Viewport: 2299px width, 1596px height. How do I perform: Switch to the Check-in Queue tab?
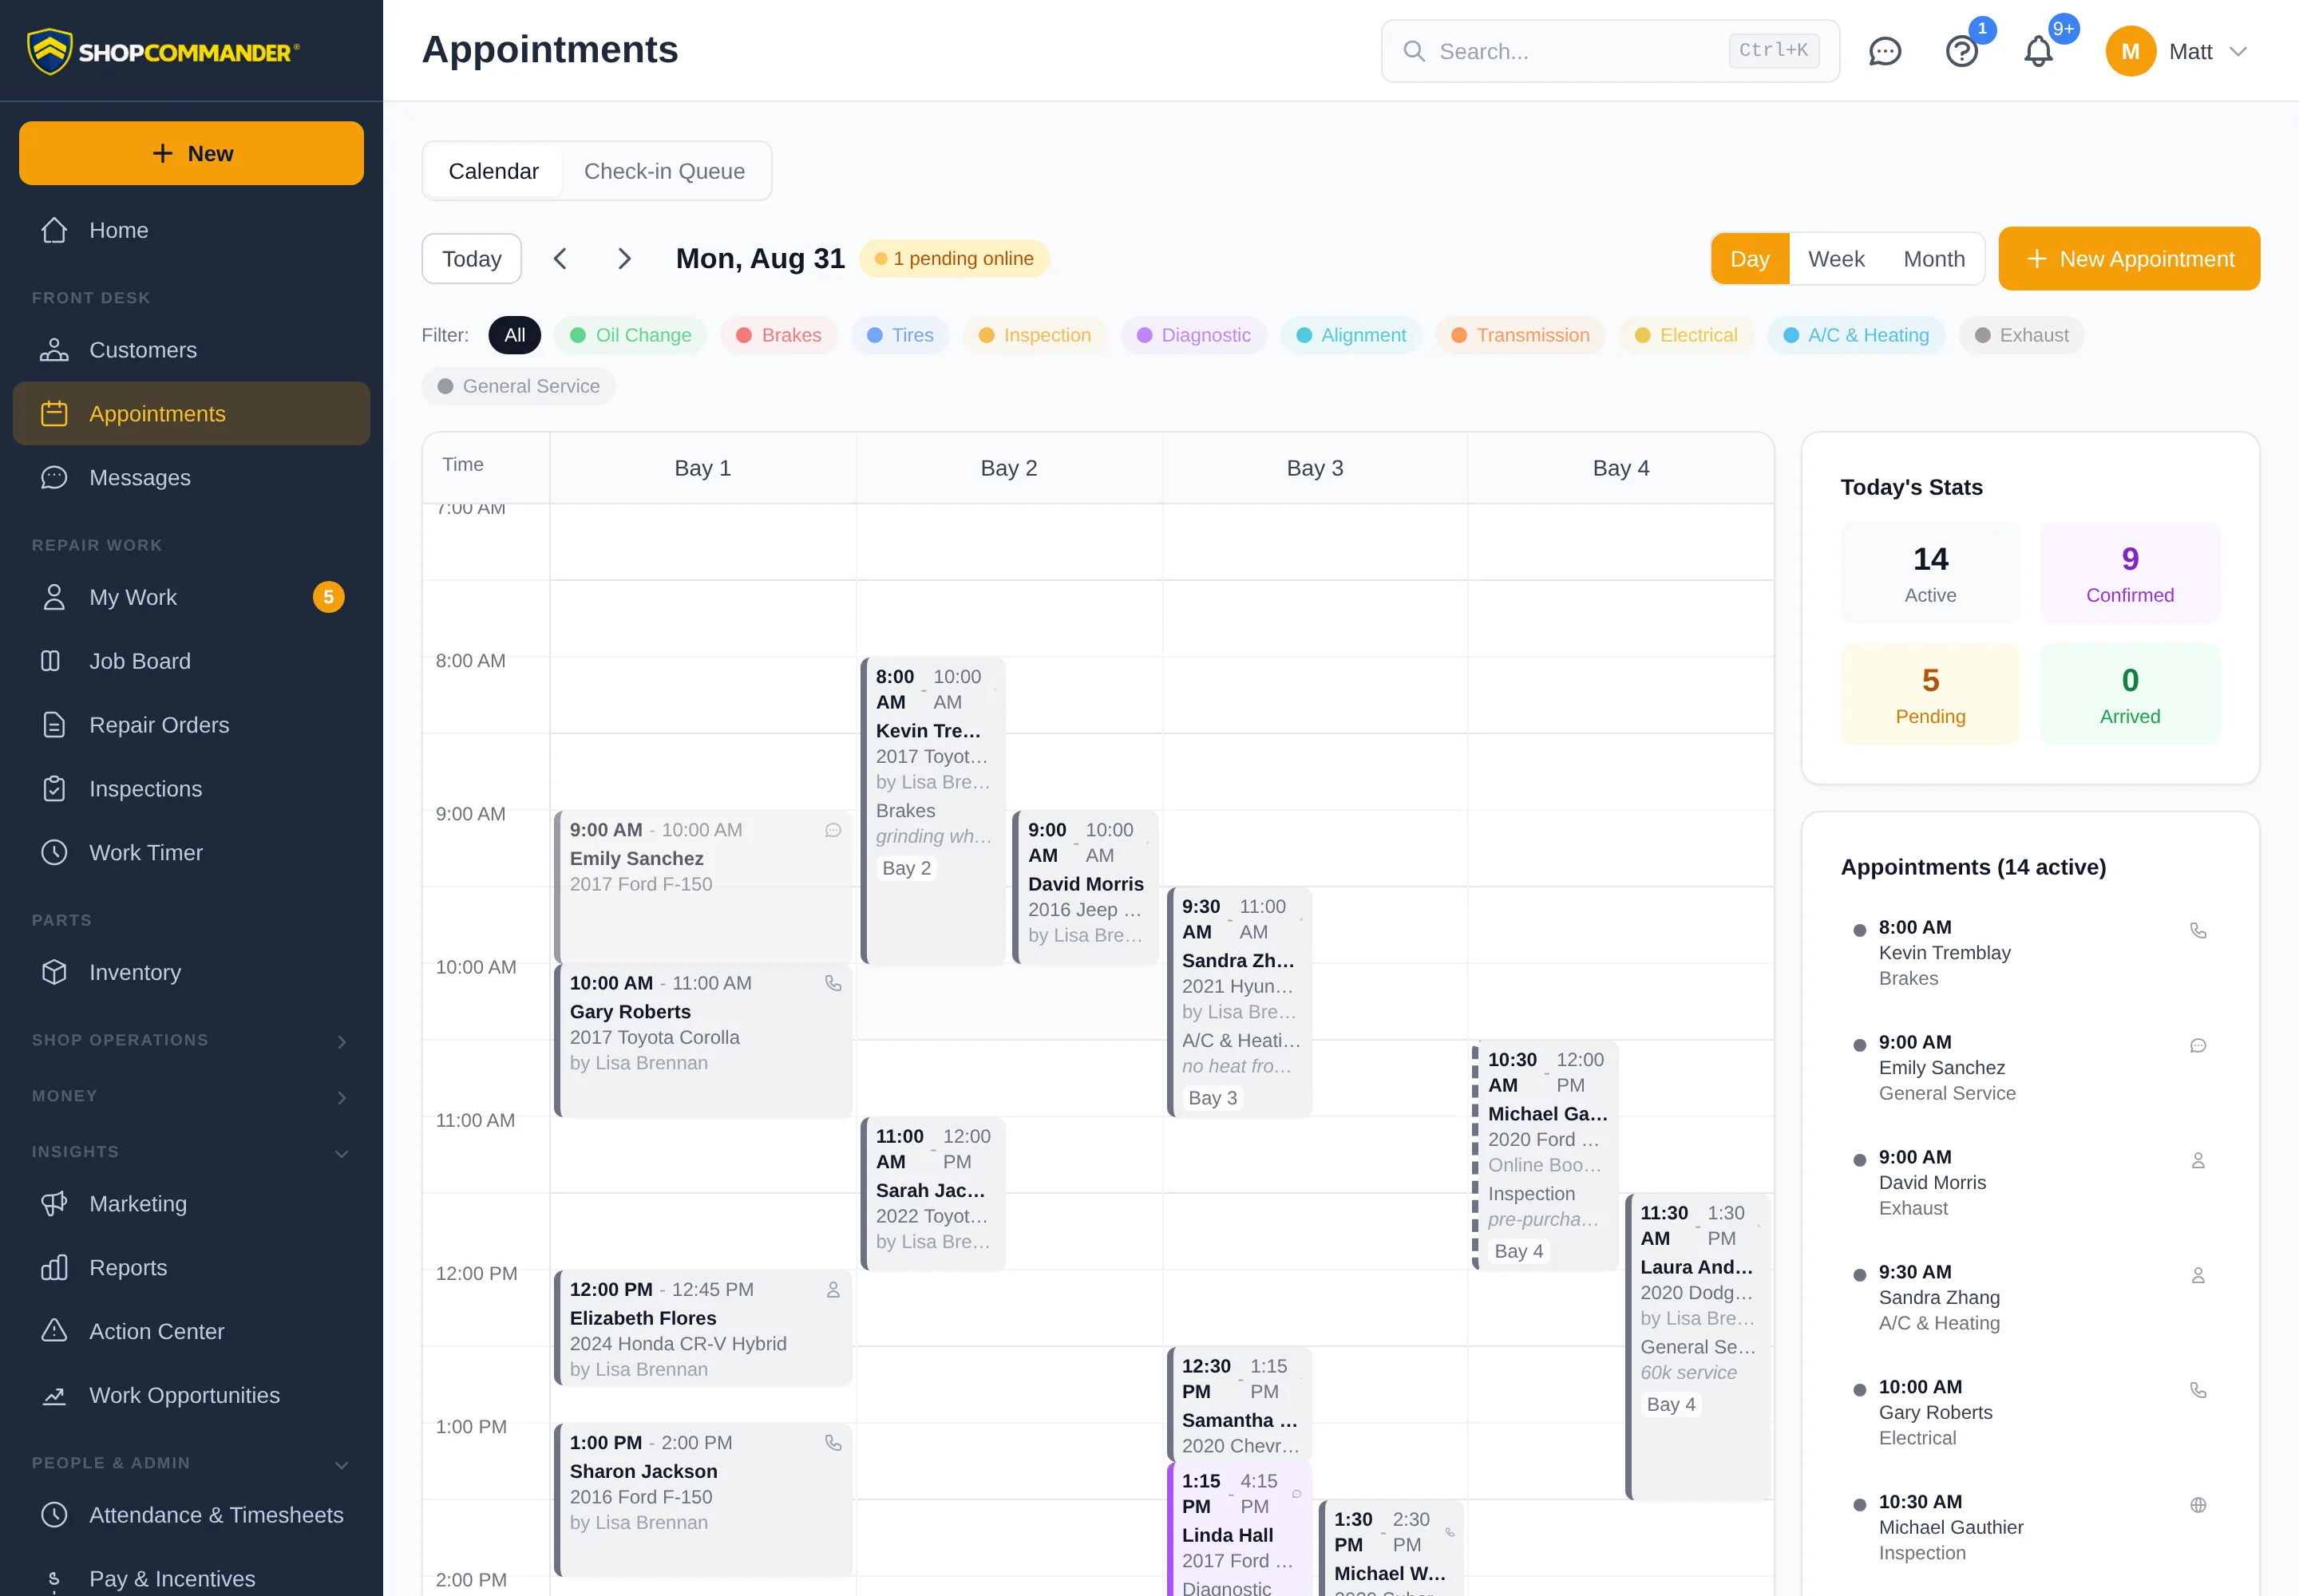tap(664, 171)
